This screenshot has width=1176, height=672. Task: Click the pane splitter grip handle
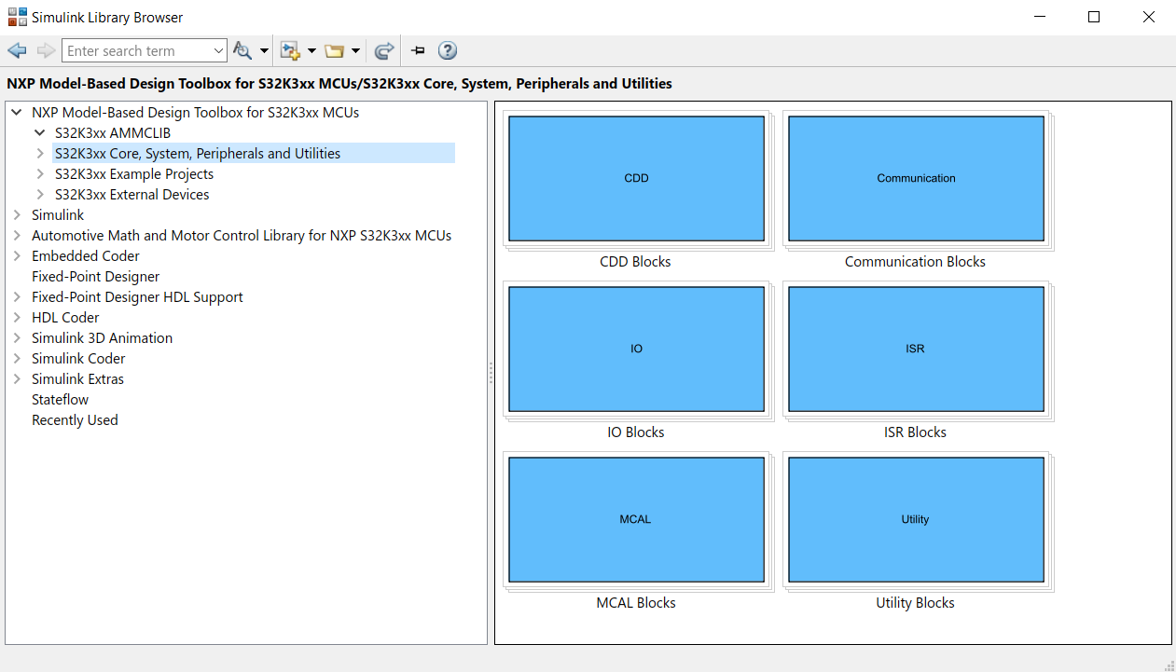[x=491, y=373]
